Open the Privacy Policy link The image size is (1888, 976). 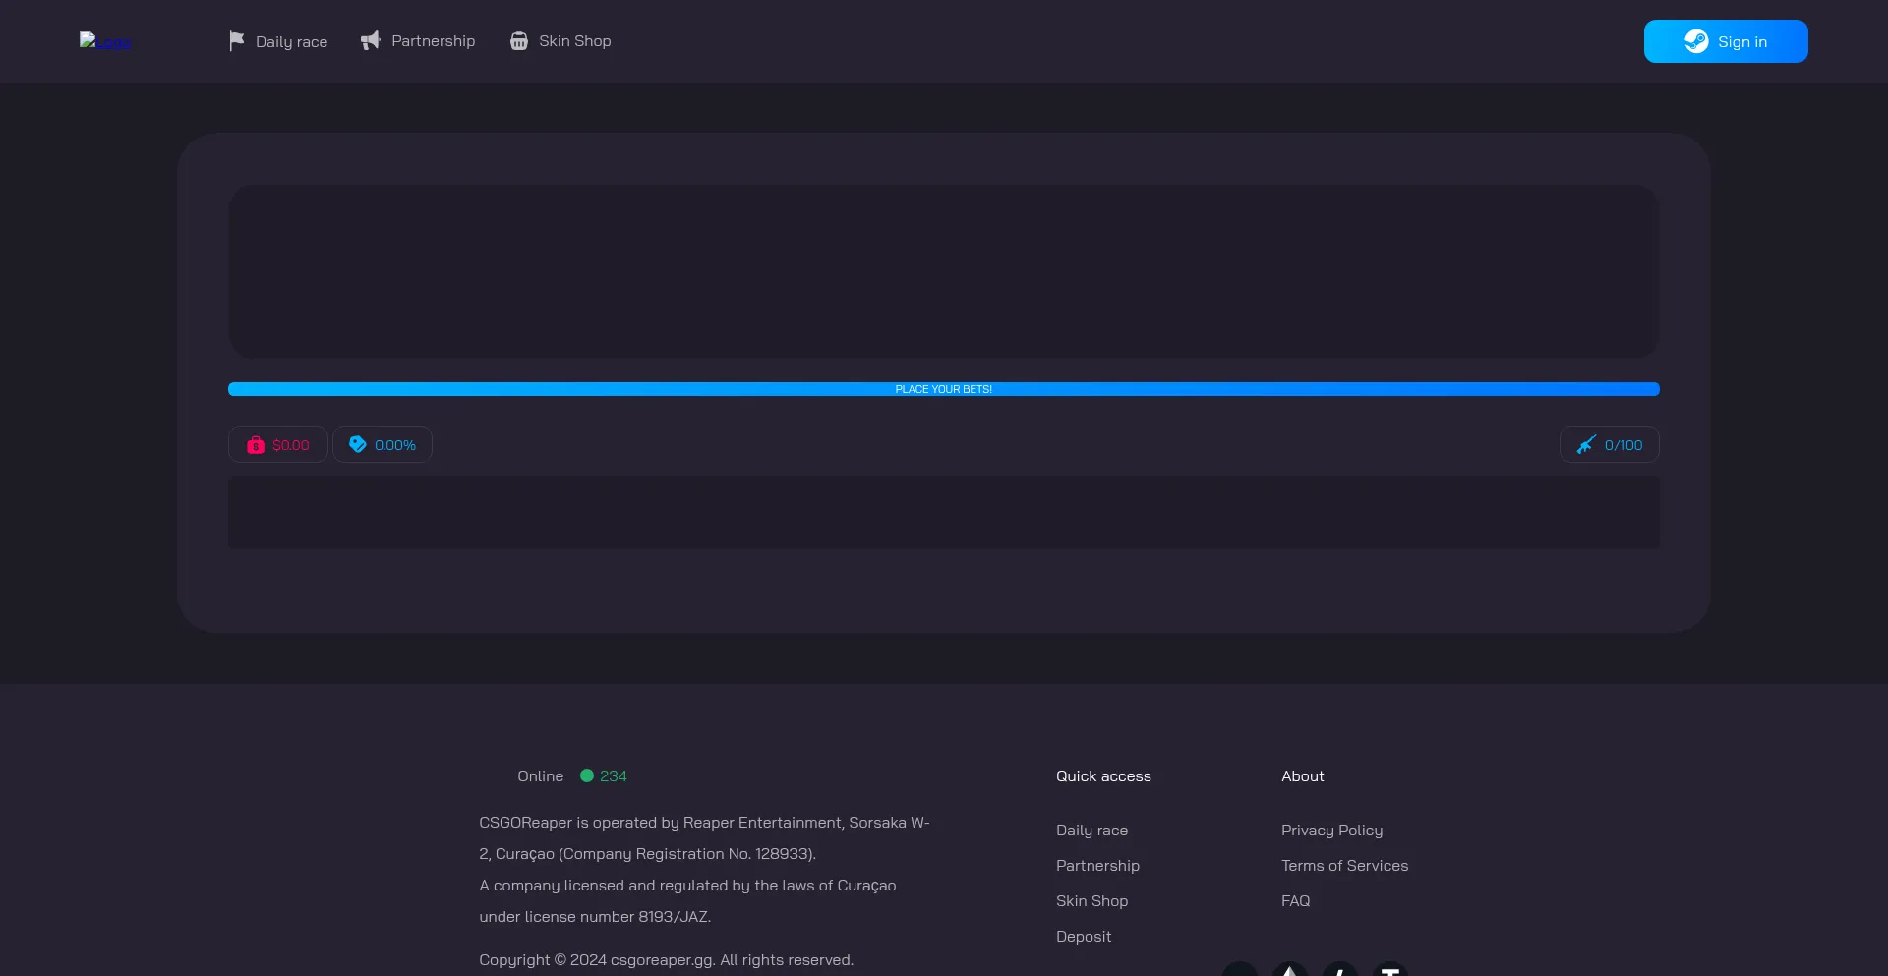coord(1331,831)
